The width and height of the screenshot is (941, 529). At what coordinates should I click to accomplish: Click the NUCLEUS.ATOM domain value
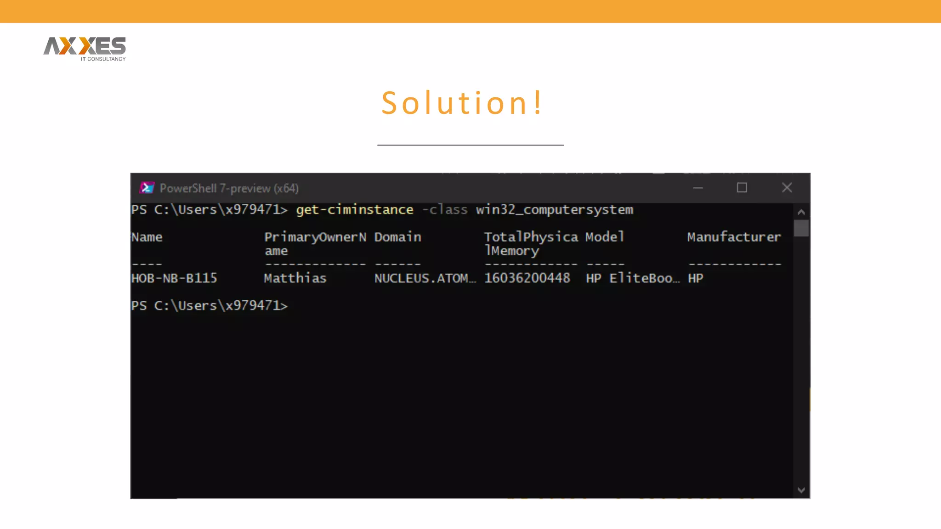pos(425,278)
